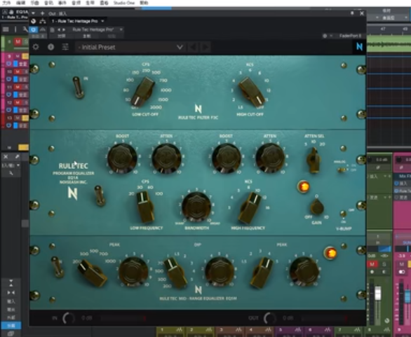Click the low BOOST knob
Screen dimensions: 411x337
click(x=122, y=158)
